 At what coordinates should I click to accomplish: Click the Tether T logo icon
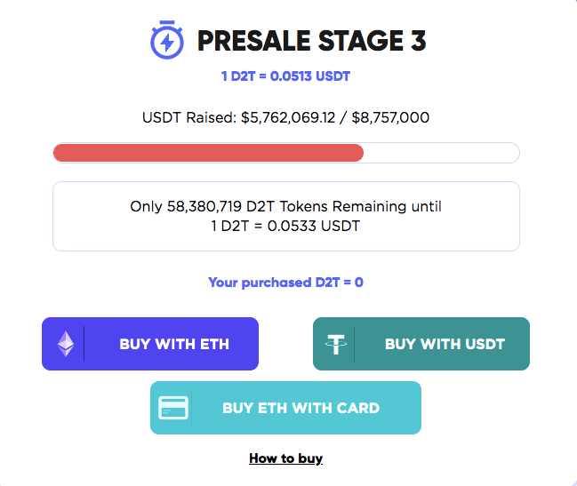(x=335, y=344)
